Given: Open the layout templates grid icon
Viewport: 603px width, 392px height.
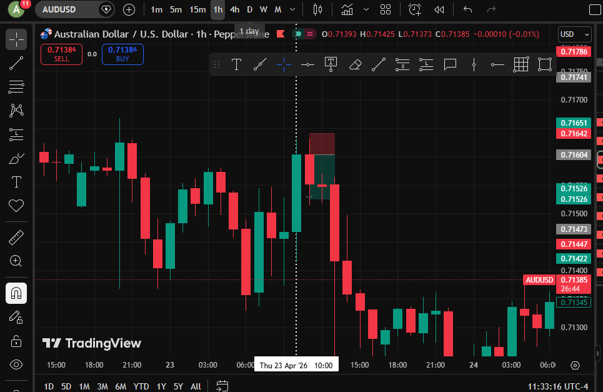Looking at the screenshot, I should [386, 9].
